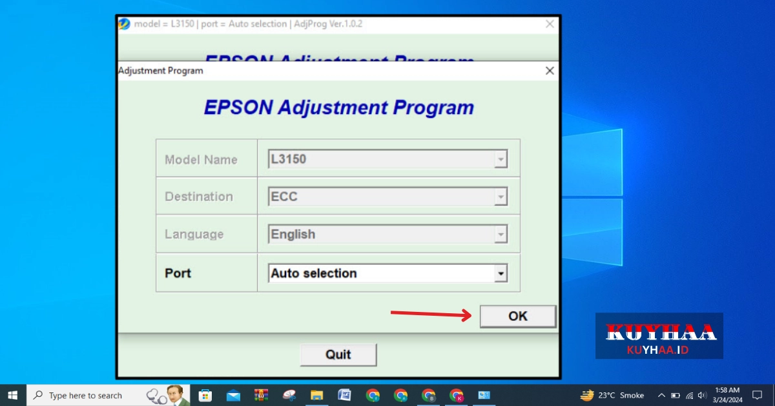Open the Chrome icon with the B badge
This screenshot has height=406, width=775.
click(428, 395)
